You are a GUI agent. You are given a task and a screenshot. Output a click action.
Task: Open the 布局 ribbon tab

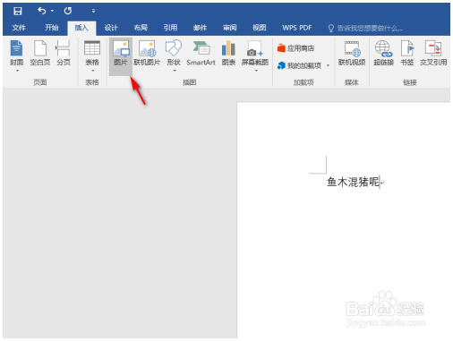[141, 28]
